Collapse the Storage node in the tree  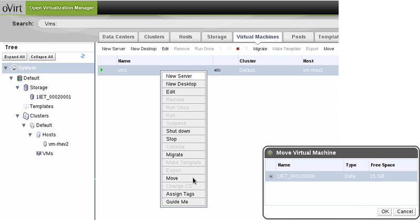pyautogui.click(x=18, y=87)
